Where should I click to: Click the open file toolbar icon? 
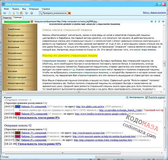(x=5, y=13)
